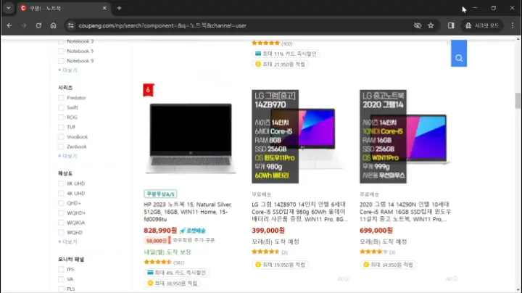The image size is (522, 293).
Task: Click the 2020 그램14 product image
Action: [405, 136]
